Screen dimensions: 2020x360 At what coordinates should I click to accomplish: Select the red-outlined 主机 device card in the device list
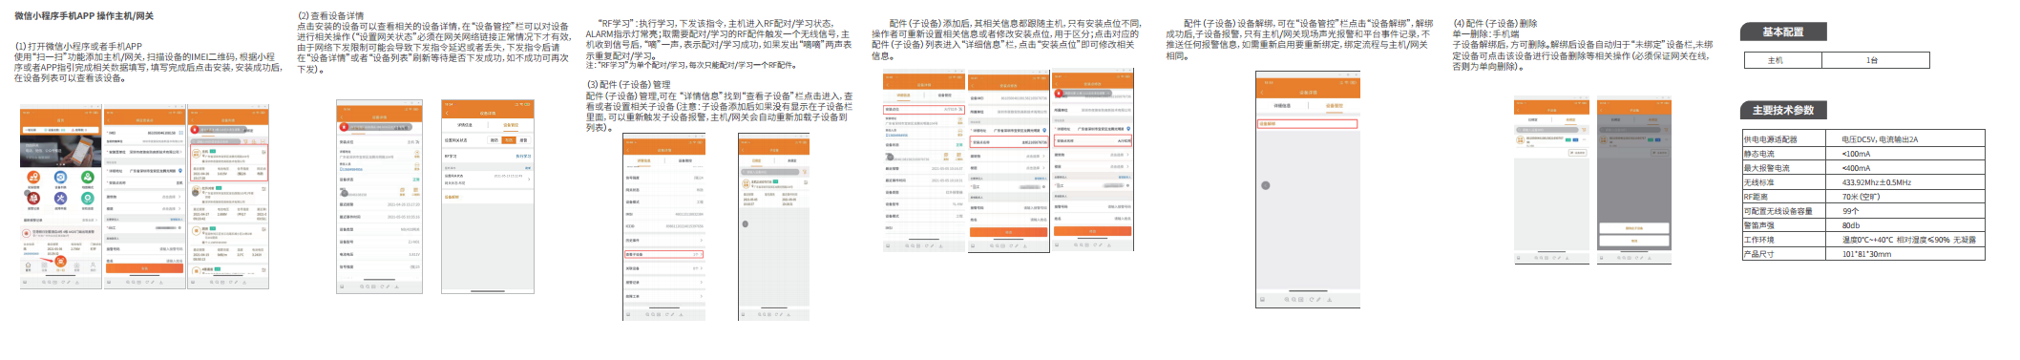[x=229, y=162]
